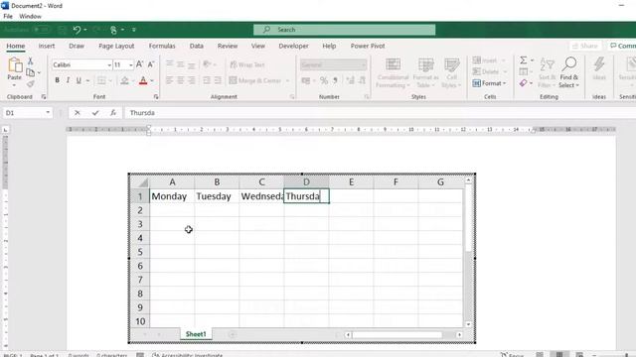Add a new sheet with plus button
The image size is (636, 357).
tap(233, 334)
